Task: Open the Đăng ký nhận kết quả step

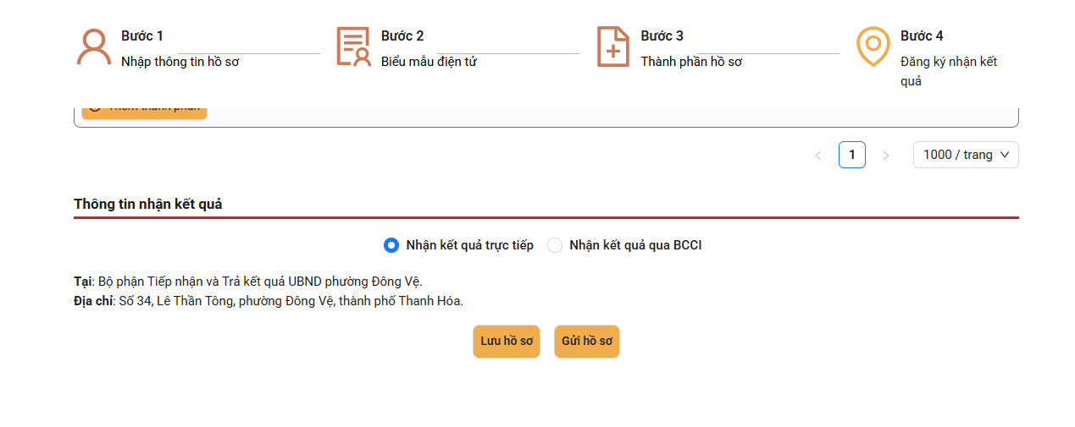Action: coord(949,72)
